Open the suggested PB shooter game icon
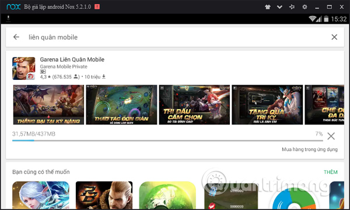This screenshot has width=350, height=210. click(104, 195)
